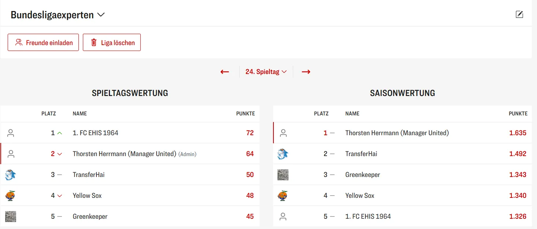Click 1. FC EHIS 1964 profile icon in Spieltagswertung
This screenshot has width=537, height=229.
11,133
